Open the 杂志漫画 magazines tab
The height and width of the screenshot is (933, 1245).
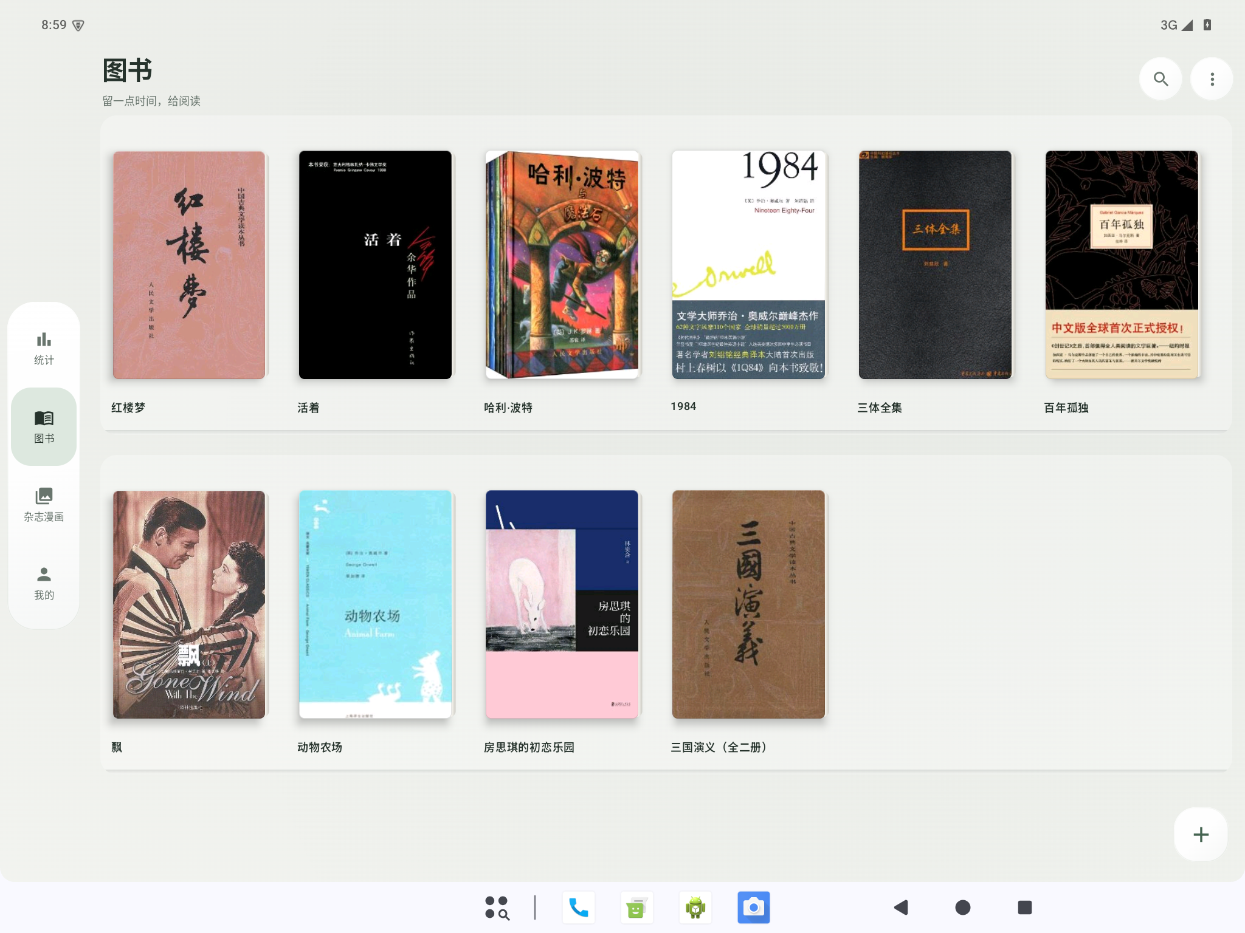[x=44, y=505]
